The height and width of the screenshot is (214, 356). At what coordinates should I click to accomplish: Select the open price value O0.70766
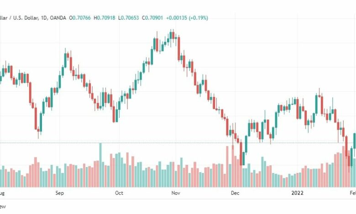point(80,18)
